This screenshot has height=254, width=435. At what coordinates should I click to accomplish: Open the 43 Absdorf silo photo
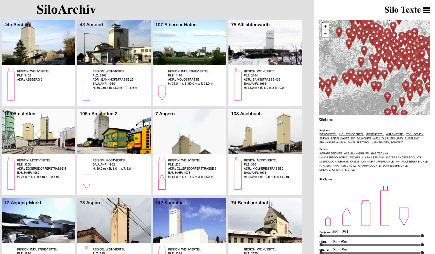pyautogui.click(x=114, y=43)
